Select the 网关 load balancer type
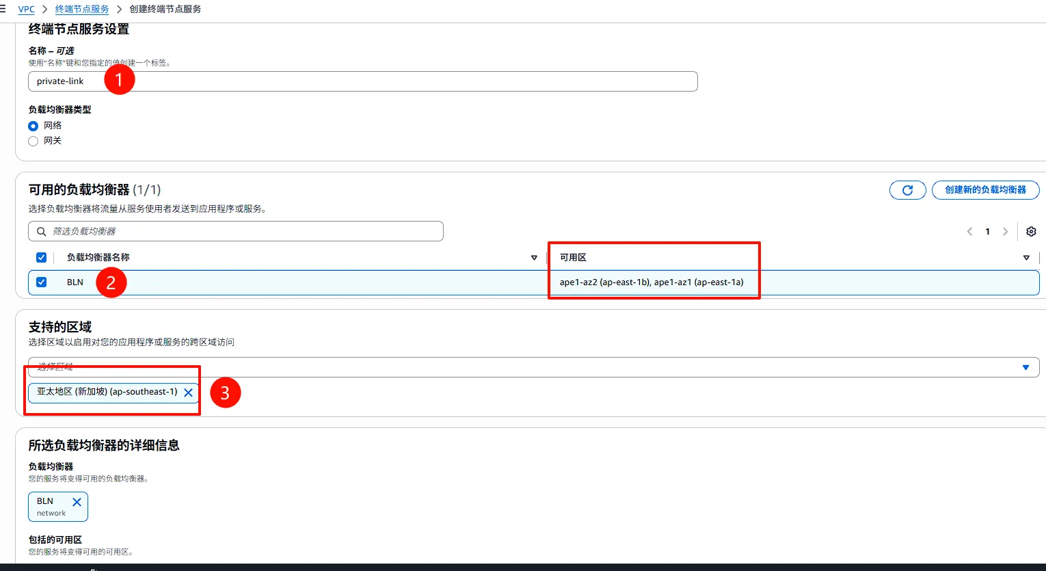The image size is (1046, 571). click(33, 141)
